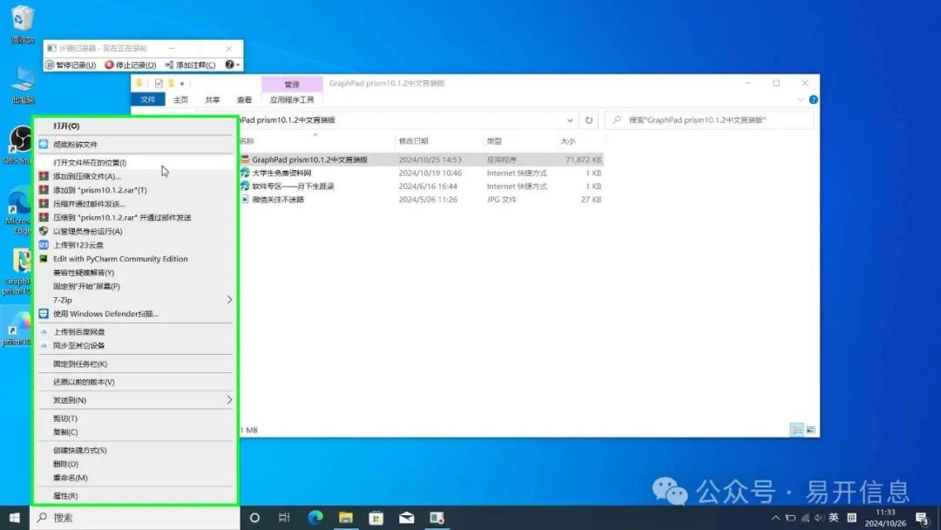The height and width of the screenshot is (530, 941).
Task: Click the Baidu cloud icon beside 上传到百度网盘
Action: tap(44, 332)
